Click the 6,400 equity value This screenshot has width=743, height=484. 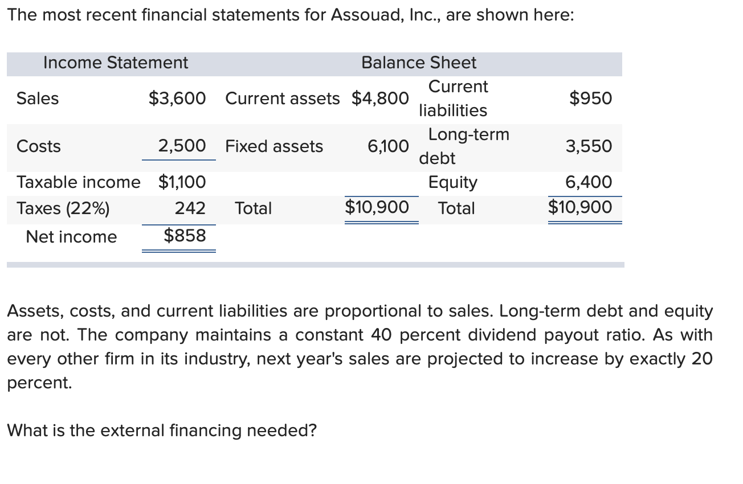589,182
